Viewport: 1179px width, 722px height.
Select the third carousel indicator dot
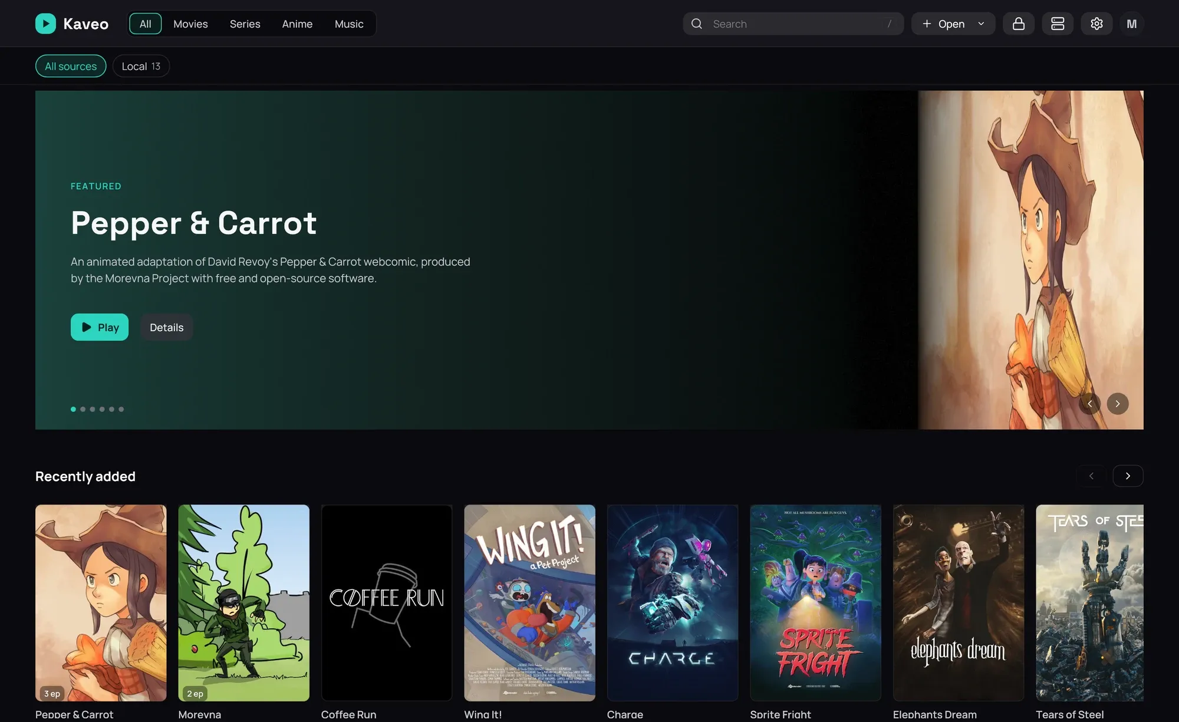click(x=93, y=409)
